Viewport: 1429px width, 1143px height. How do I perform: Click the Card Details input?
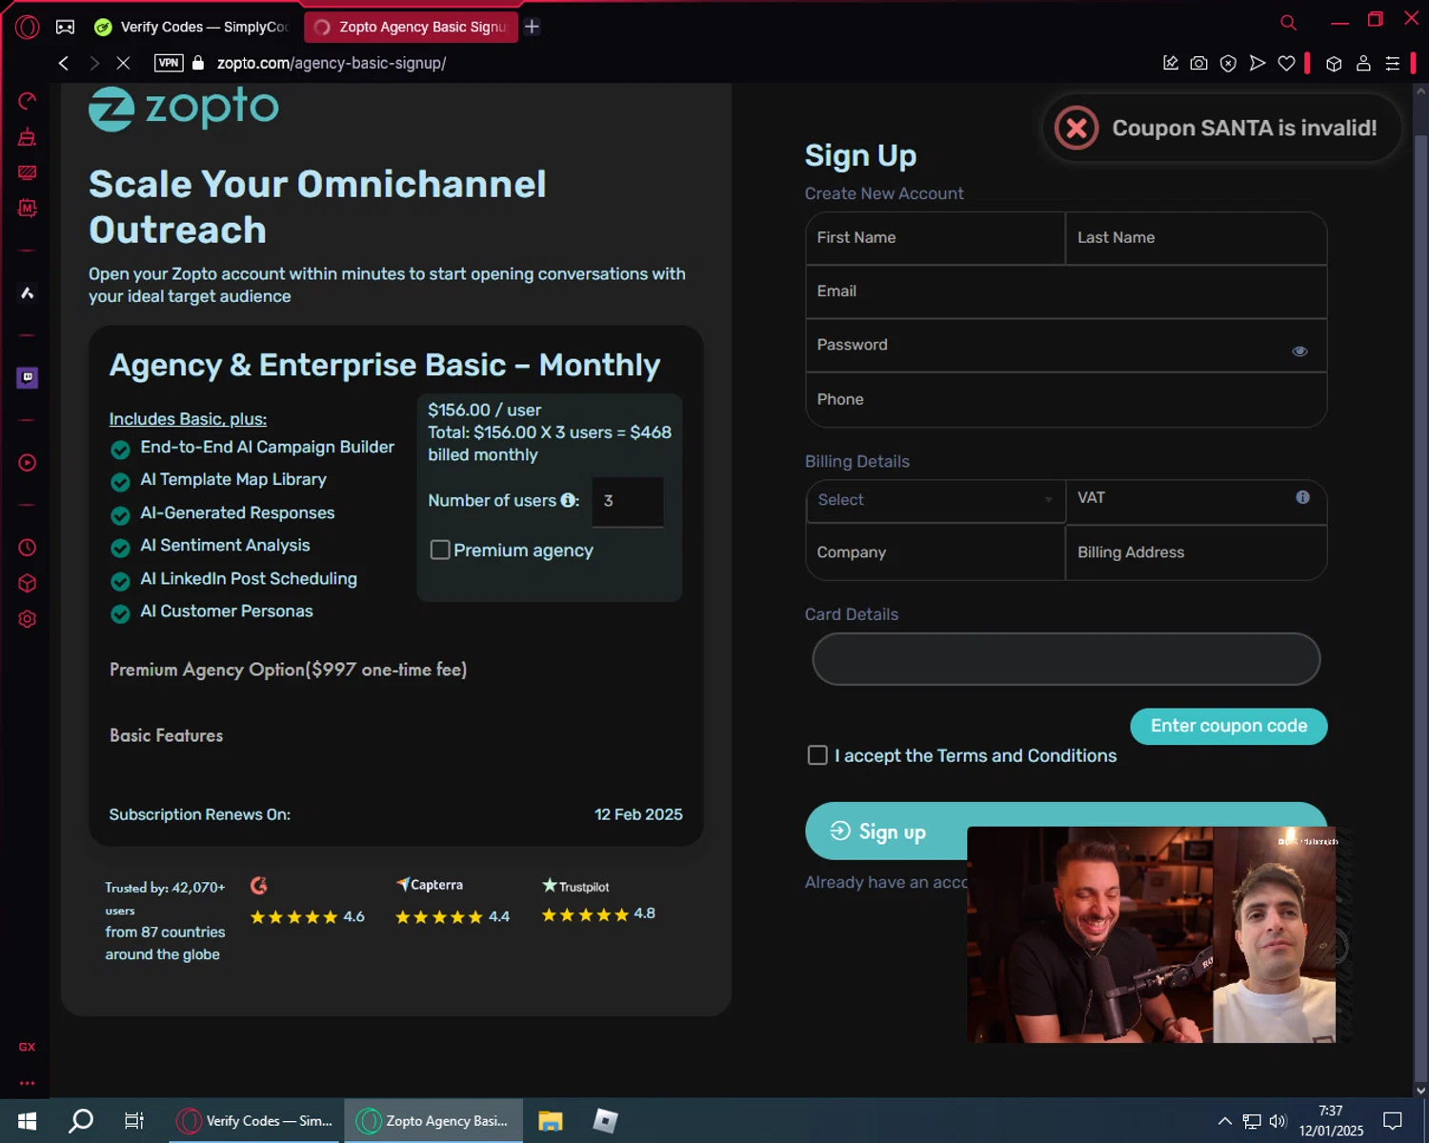pos(1066,659)
